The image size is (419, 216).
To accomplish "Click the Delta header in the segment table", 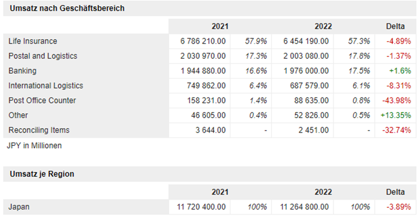I will pyautogui.click(x=396, y=27).
